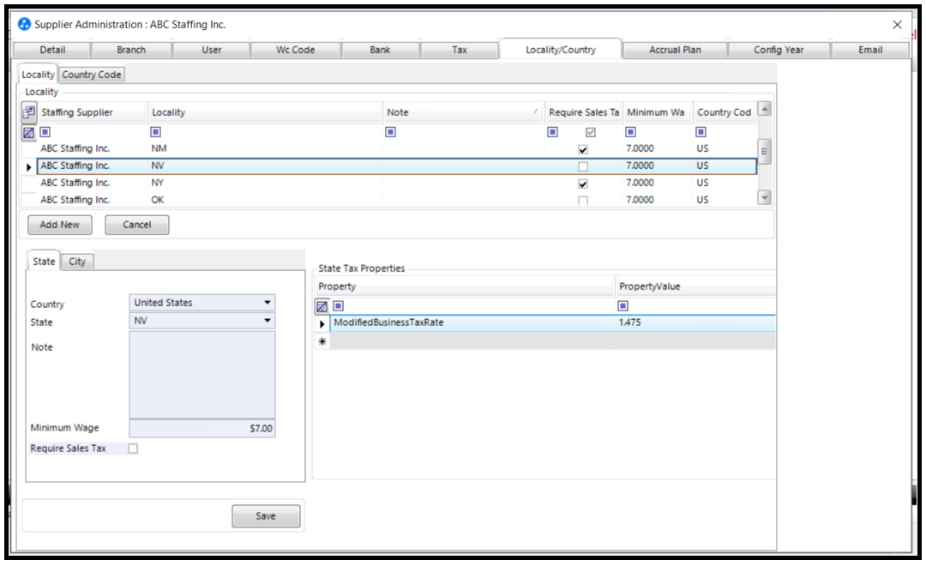The width and height of the screenshot is (926, 566).
Task: Click the new-row asterisk in State Tax Properties
Action: tap(322, 341)
